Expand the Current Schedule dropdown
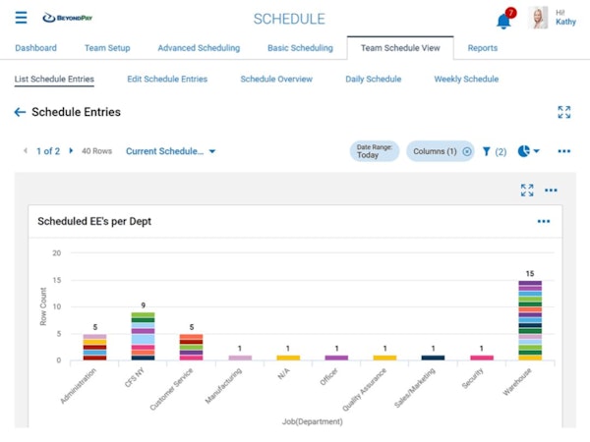590x442 pixels. click(170, 151)
